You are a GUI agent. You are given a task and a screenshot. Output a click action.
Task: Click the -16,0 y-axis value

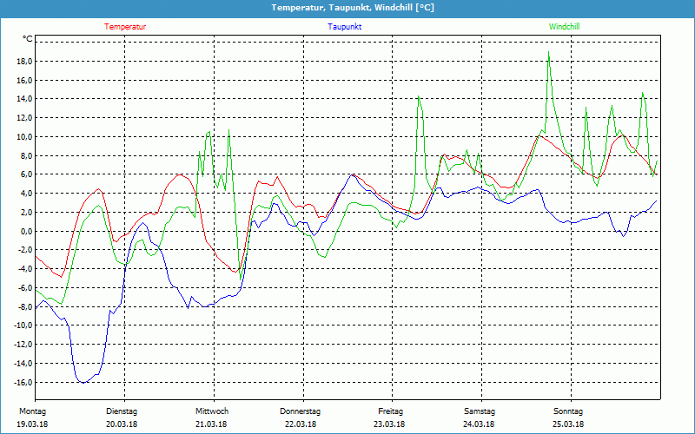tap(23, 382)
